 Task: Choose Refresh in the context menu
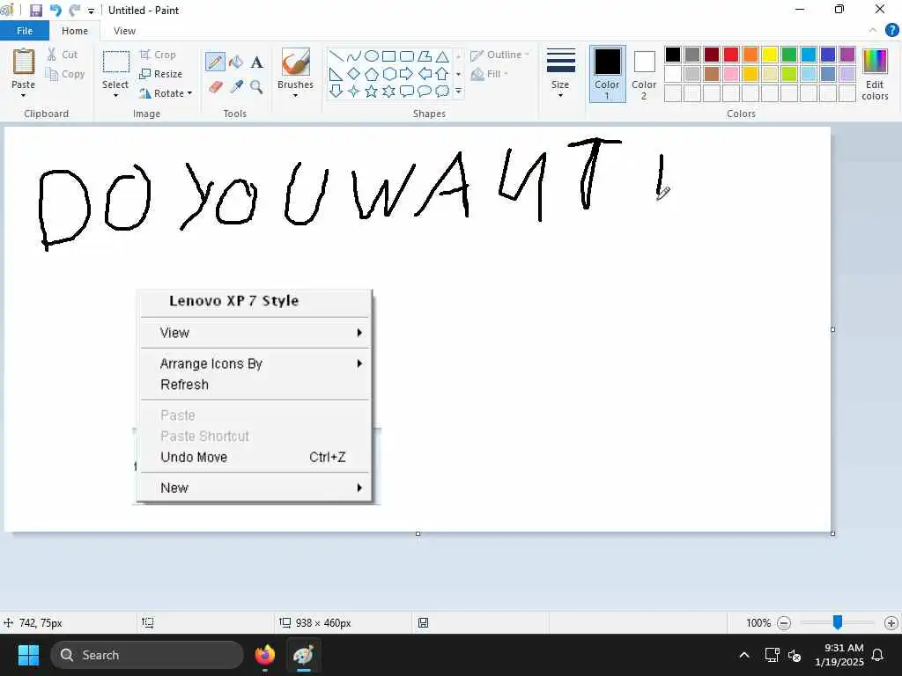pyautogui.click(x=255, y=385)
